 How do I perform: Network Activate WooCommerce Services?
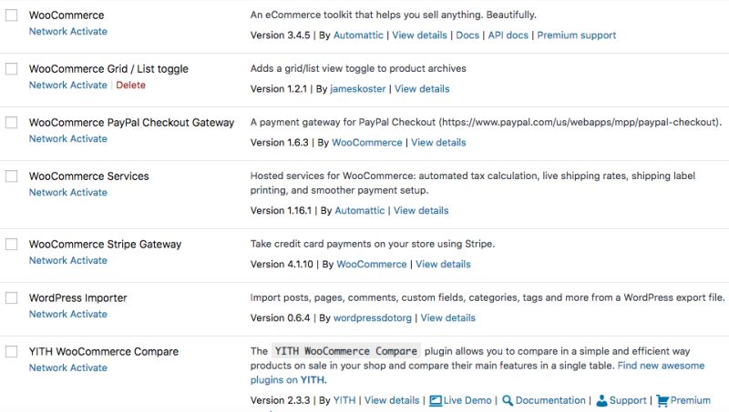(67, 192)
